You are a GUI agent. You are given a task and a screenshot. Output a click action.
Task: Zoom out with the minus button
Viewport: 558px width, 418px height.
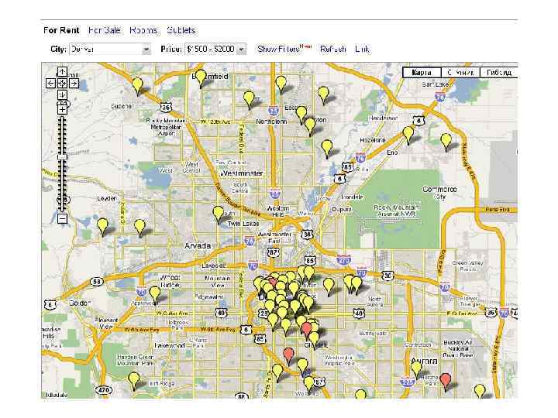pos(62,218)
